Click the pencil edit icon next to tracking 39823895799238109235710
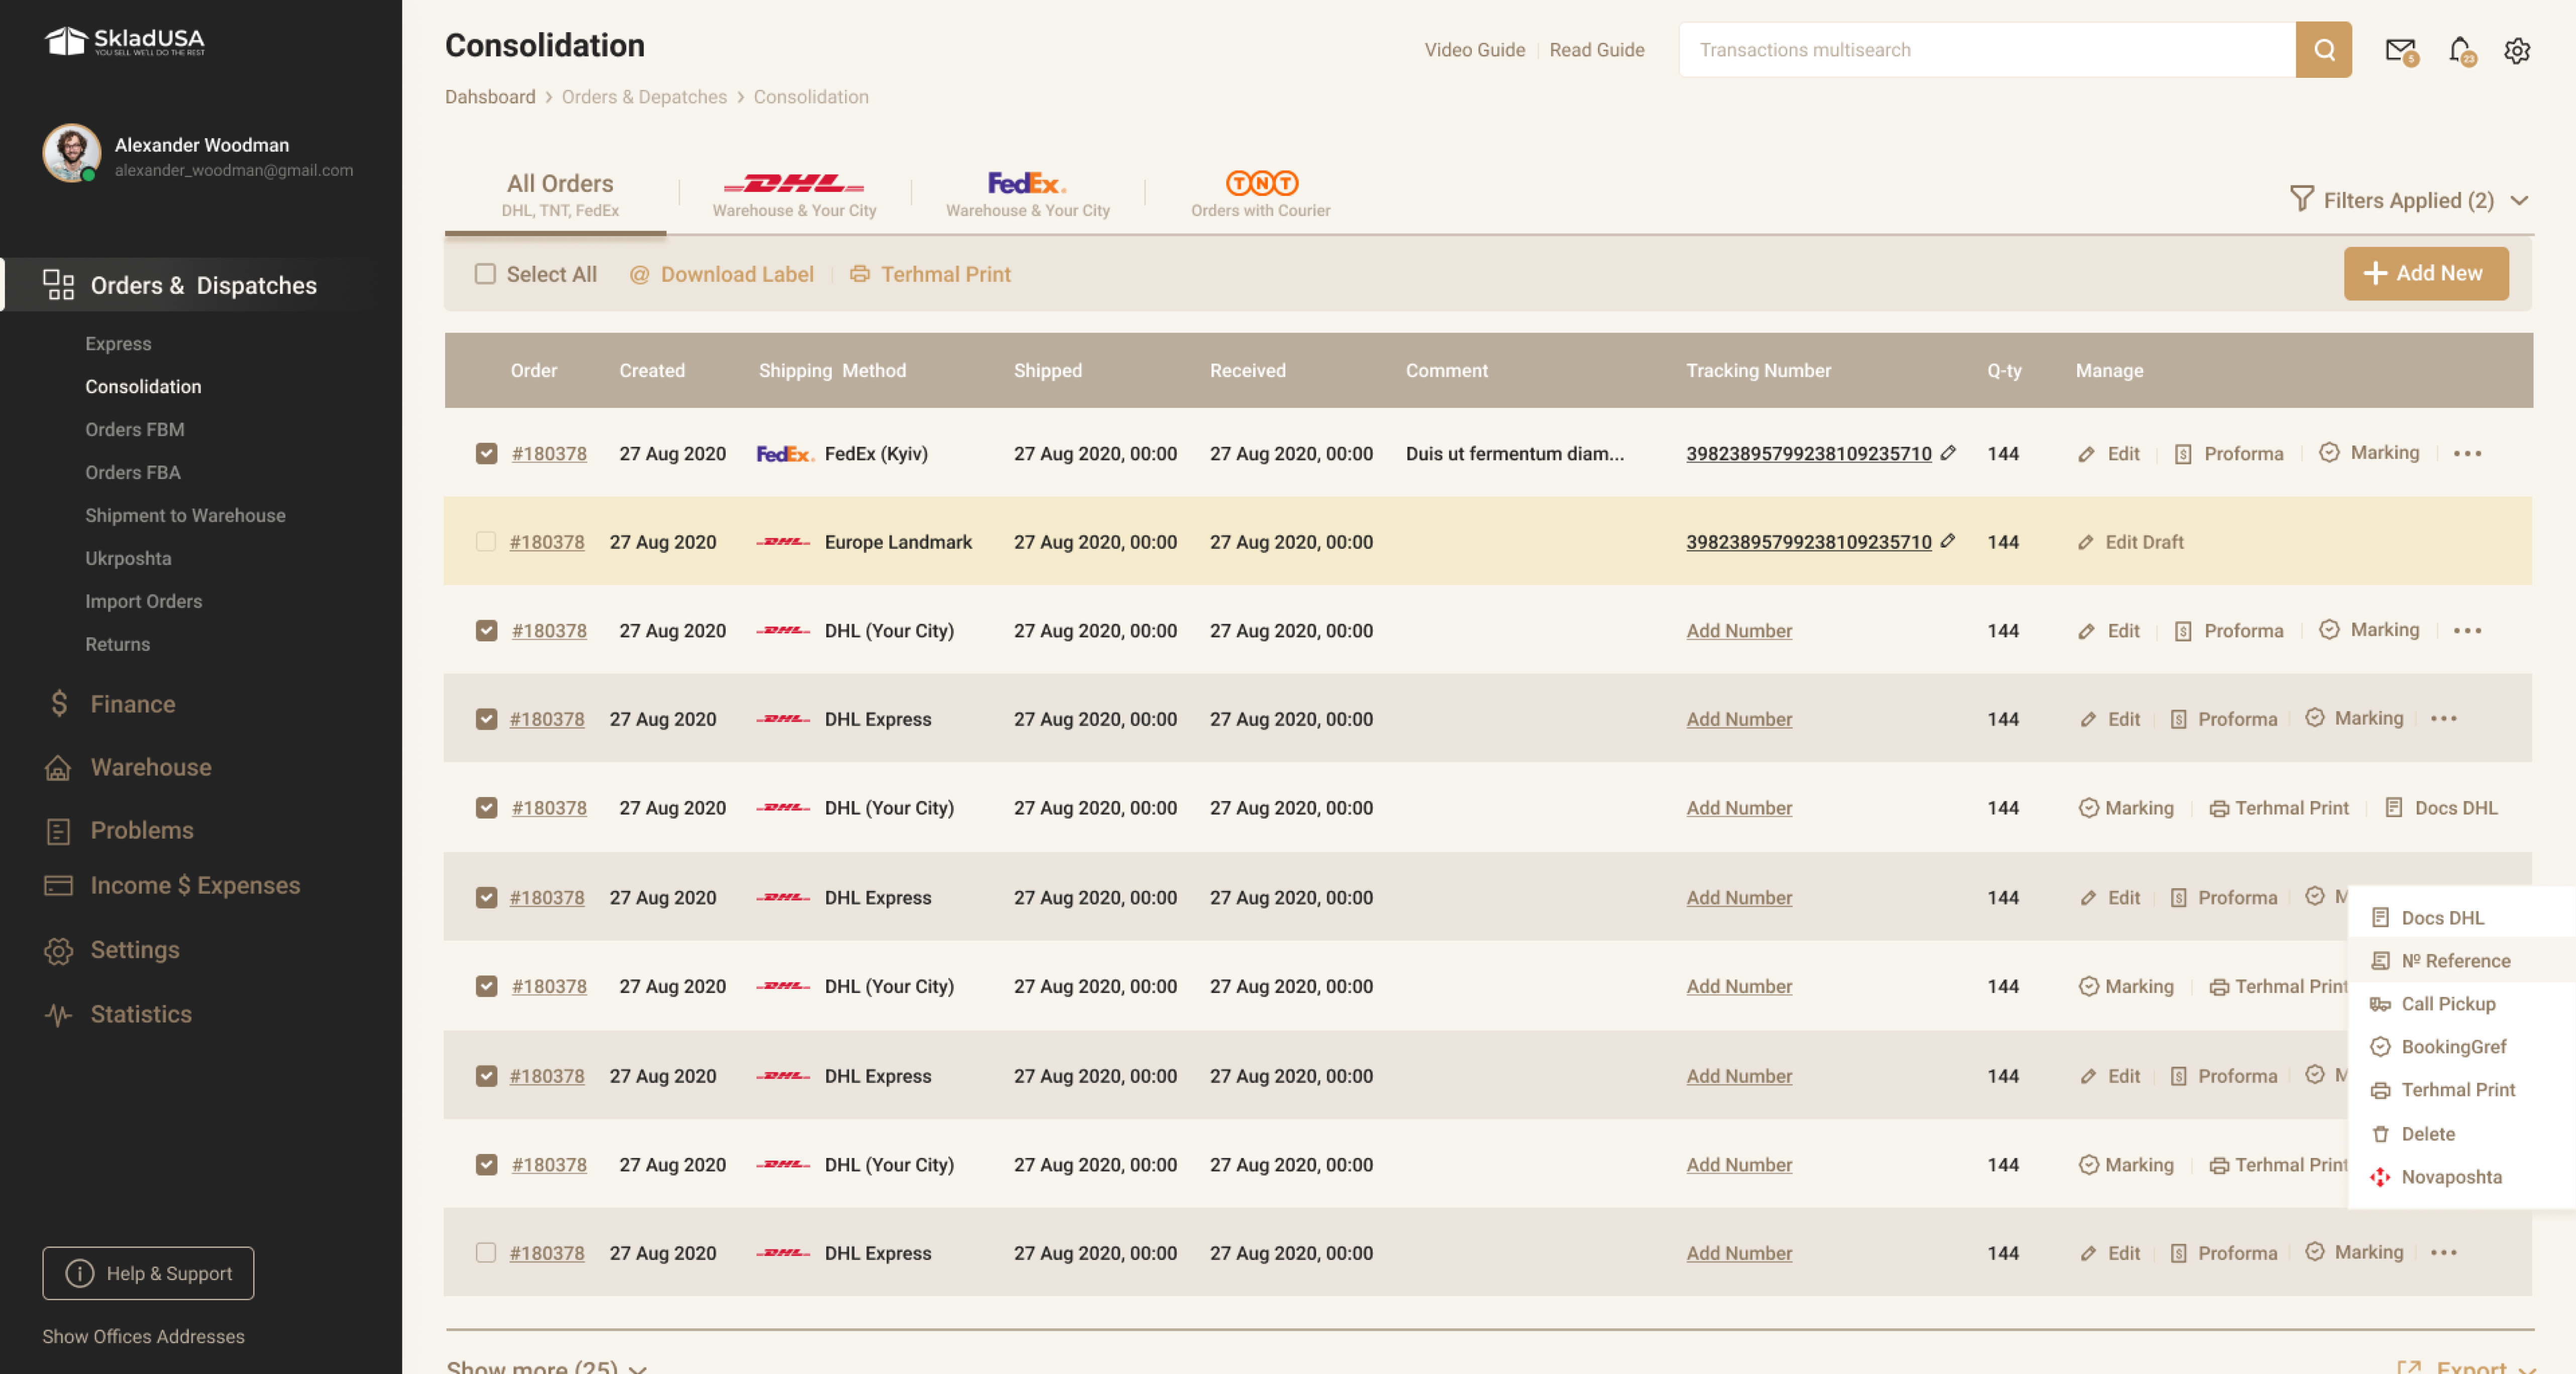The height and width of the screenshot is (1374, 2576). click(x=1949, y=453)
